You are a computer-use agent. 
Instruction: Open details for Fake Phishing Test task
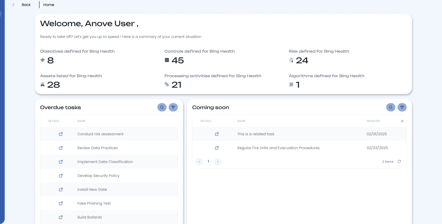(61, 203)
